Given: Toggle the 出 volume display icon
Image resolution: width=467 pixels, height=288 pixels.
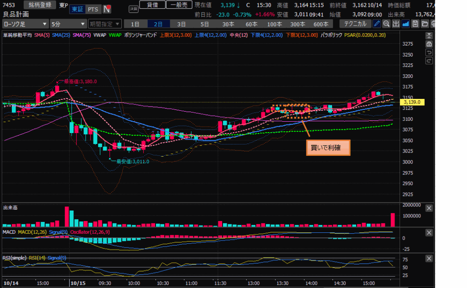Looking at the screenshot, I should coord(396,24).
